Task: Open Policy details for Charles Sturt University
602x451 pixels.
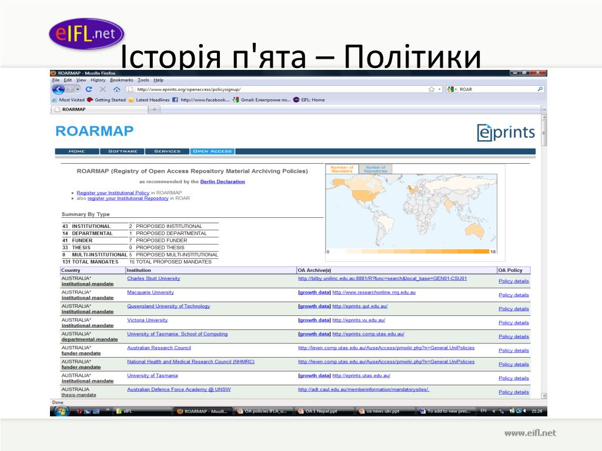Action: 514,281
